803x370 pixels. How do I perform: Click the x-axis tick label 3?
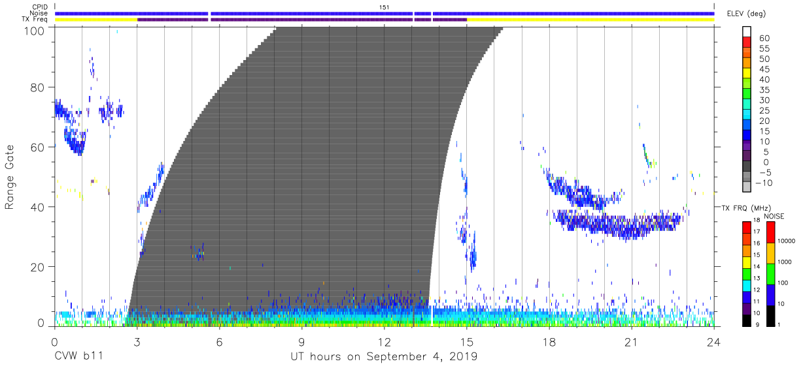click(137, 342)
